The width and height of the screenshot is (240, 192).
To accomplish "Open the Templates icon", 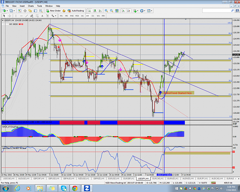I will (149, 11).
